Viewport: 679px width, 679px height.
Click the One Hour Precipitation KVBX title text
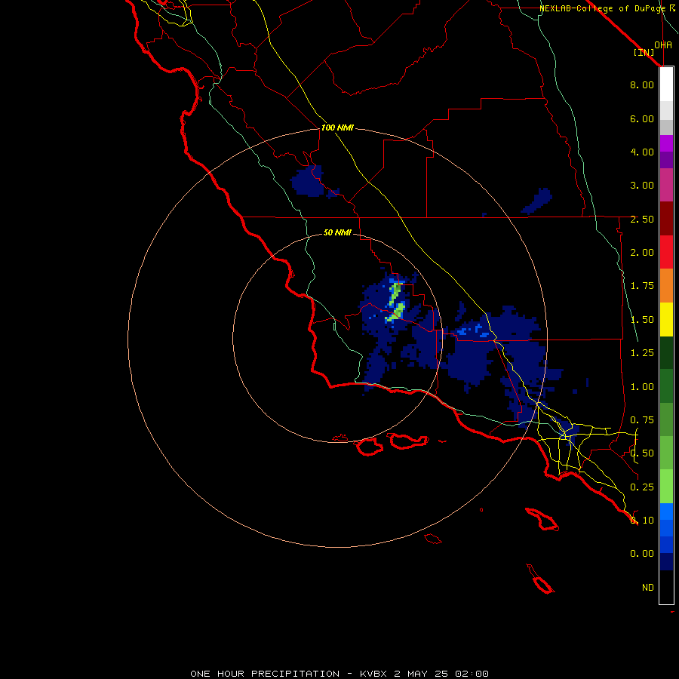339,674
